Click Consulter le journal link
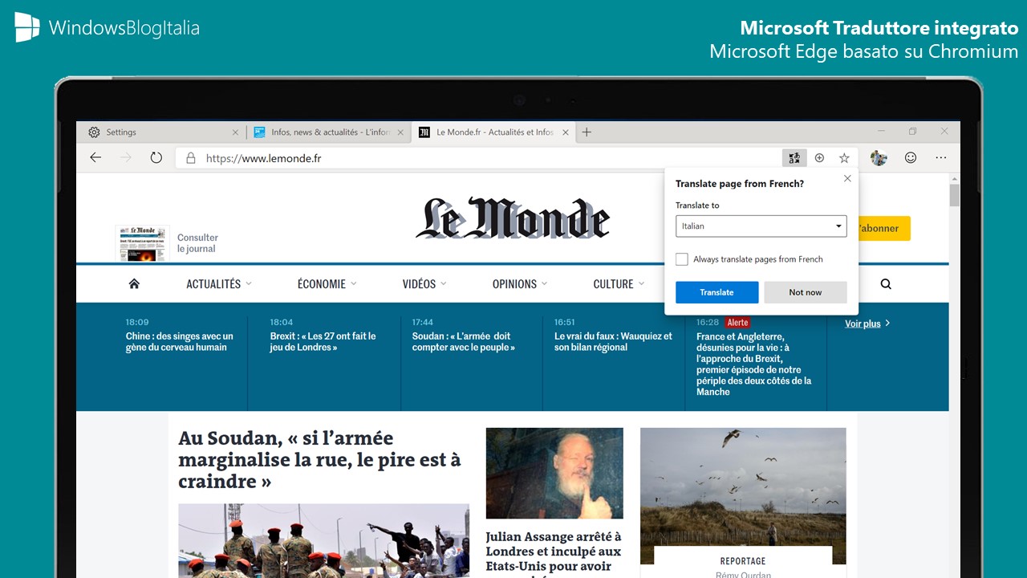1027x578 pixels. (x=197, y=243)
